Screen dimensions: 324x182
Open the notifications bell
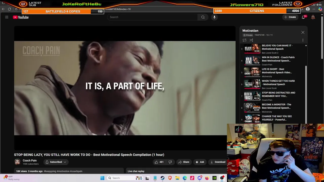point(303,17)
